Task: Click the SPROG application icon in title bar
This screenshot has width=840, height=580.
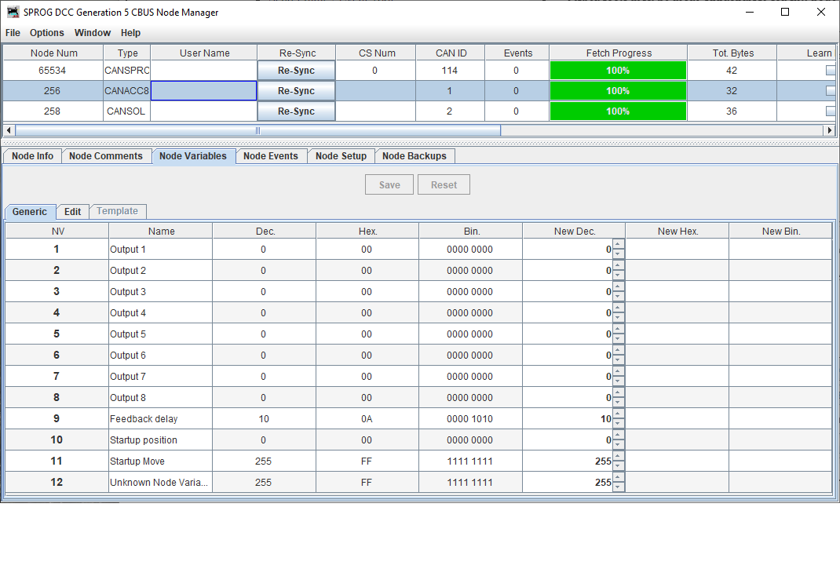Action: 13,12
